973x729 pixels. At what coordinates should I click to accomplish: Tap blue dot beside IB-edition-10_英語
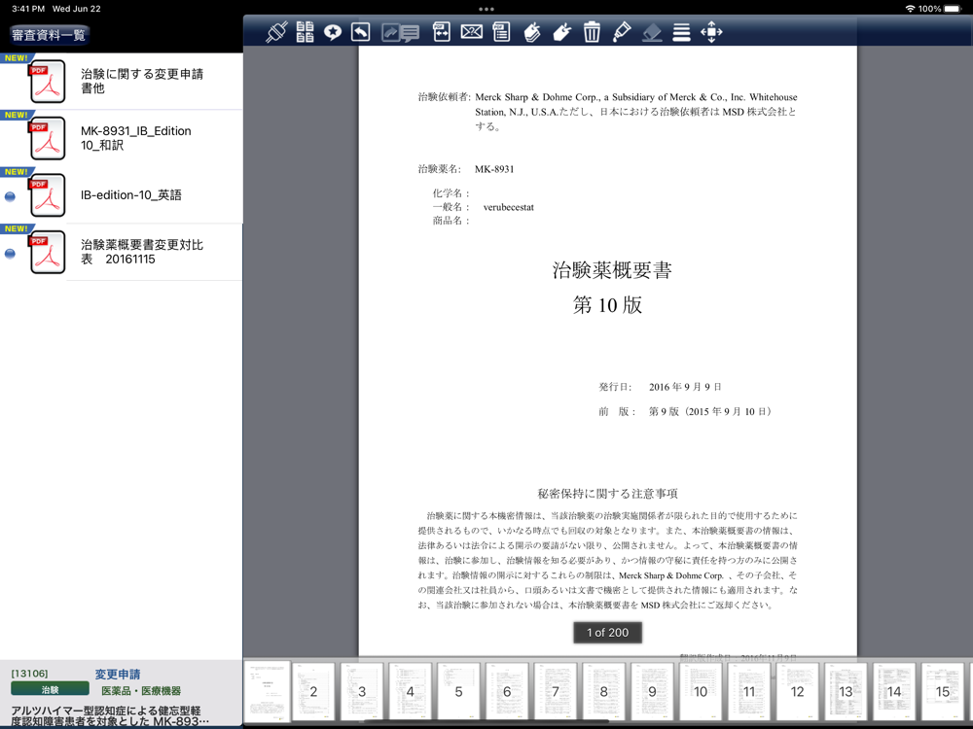click(10, 196)
